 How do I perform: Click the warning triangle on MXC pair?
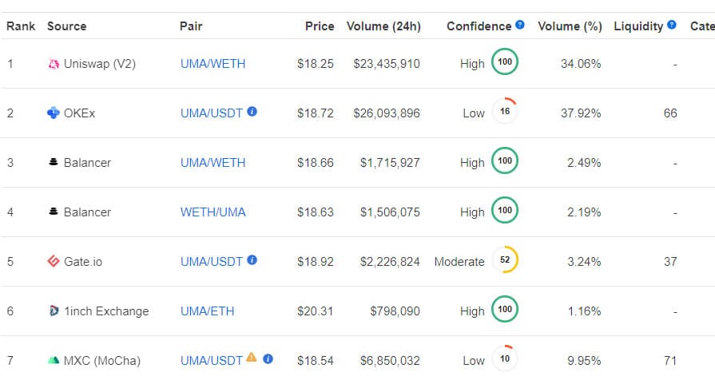[251, 358]
